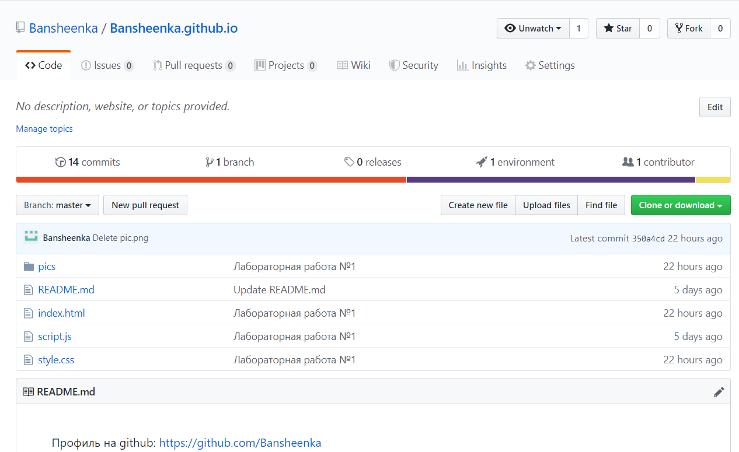
Task: Click Bansheenka's avatar in latest commit row
Action: (x=31, y=237)
